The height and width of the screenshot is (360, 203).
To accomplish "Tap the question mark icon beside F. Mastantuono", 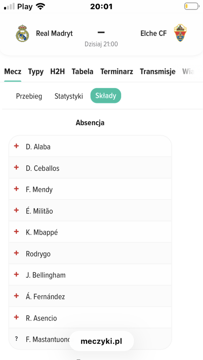I will point(16,339).
